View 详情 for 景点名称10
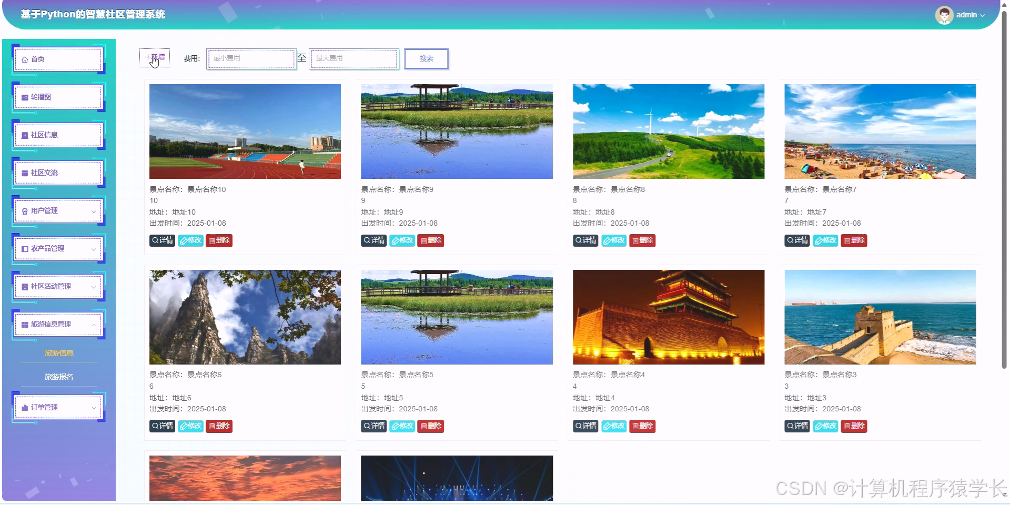The image size is (1010, 505). [x=162, y=240]
